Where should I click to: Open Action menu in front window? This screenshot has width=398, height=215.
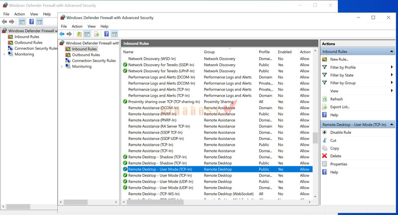pyautogui.click(x=77, y=26)
